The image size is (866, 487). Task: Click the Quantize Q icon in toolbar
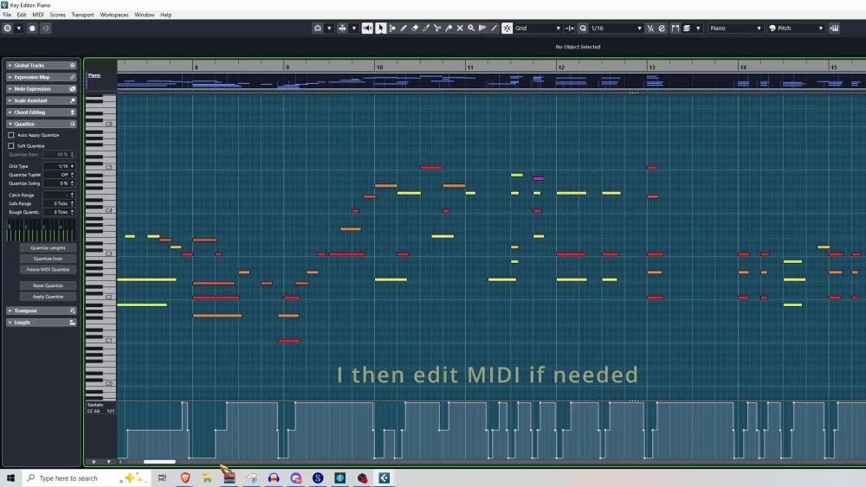[583, 29]
